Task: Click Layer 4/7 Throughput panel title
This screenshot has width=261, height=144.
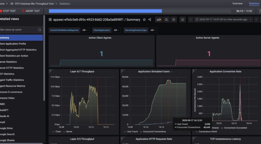Action: [x=82, y=71]
